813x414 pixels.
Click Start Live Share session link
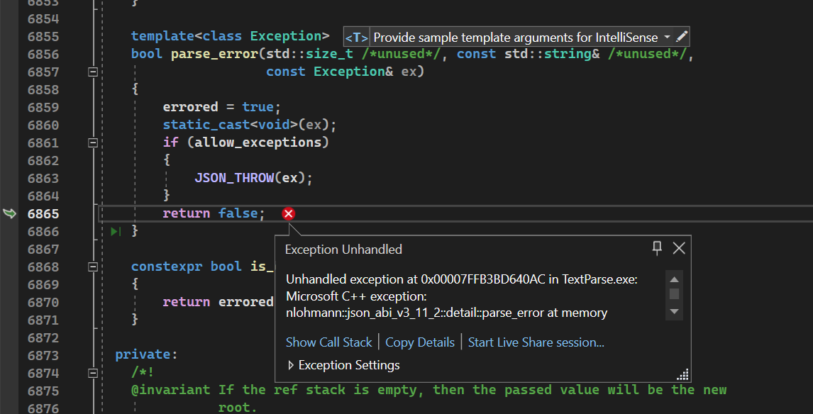coord(536,342)
